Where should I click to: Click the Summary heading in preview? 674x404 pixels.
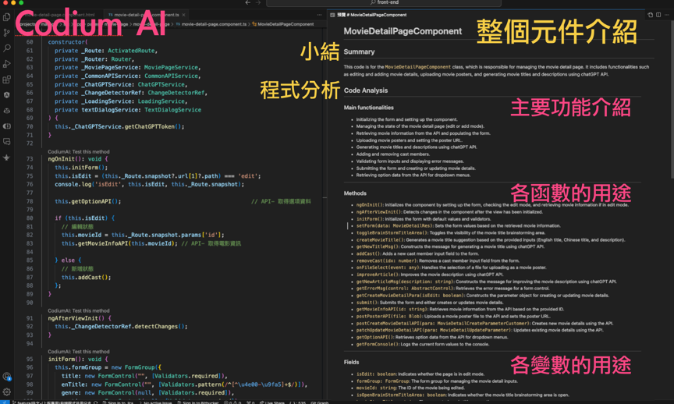pyautogui.click(x=359, y=51)
